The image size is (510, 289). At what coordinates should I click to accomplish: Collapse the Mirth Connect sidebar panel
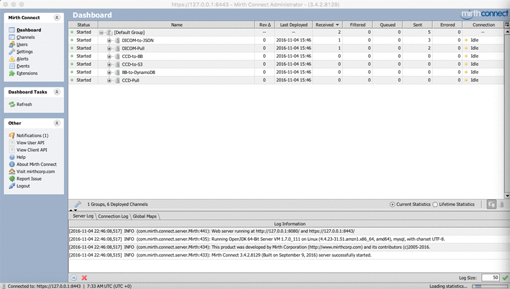(57, 18)
